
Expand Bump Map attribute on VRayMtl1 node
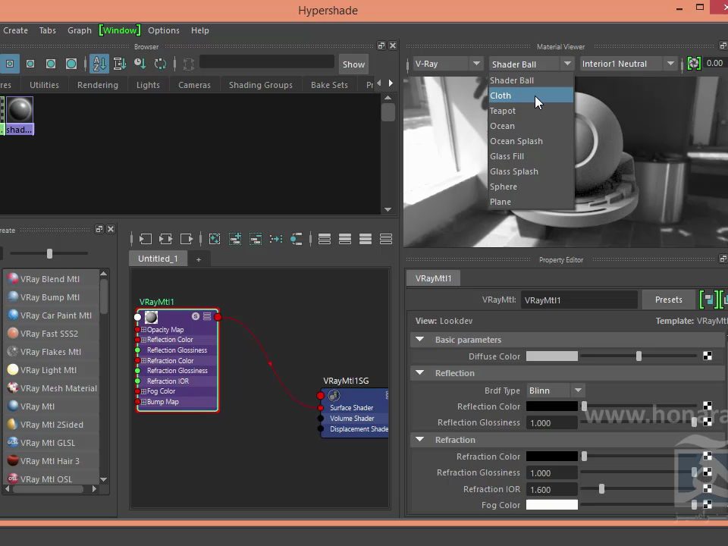click(x=143, y=402)
